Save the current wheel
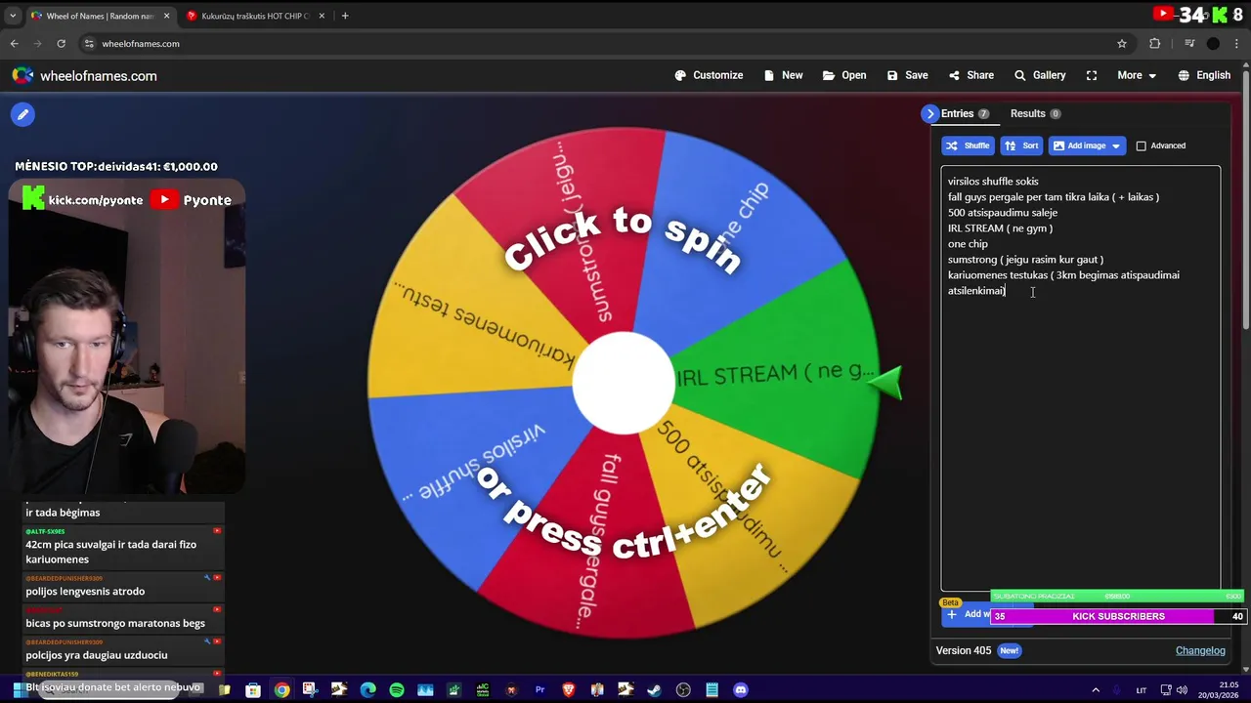1251x703 pixels. [x=907, y=75]
